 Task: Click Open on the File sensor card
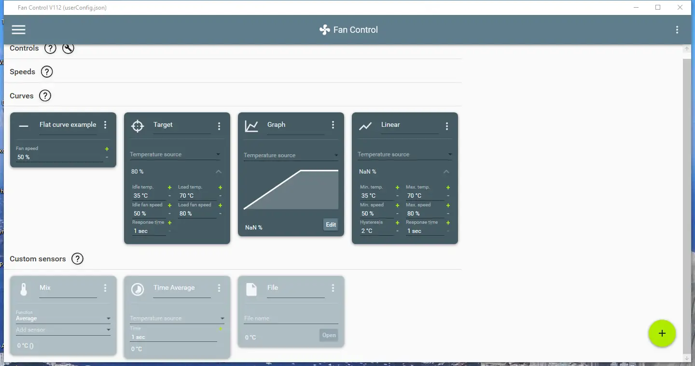[x=329, y=335]
